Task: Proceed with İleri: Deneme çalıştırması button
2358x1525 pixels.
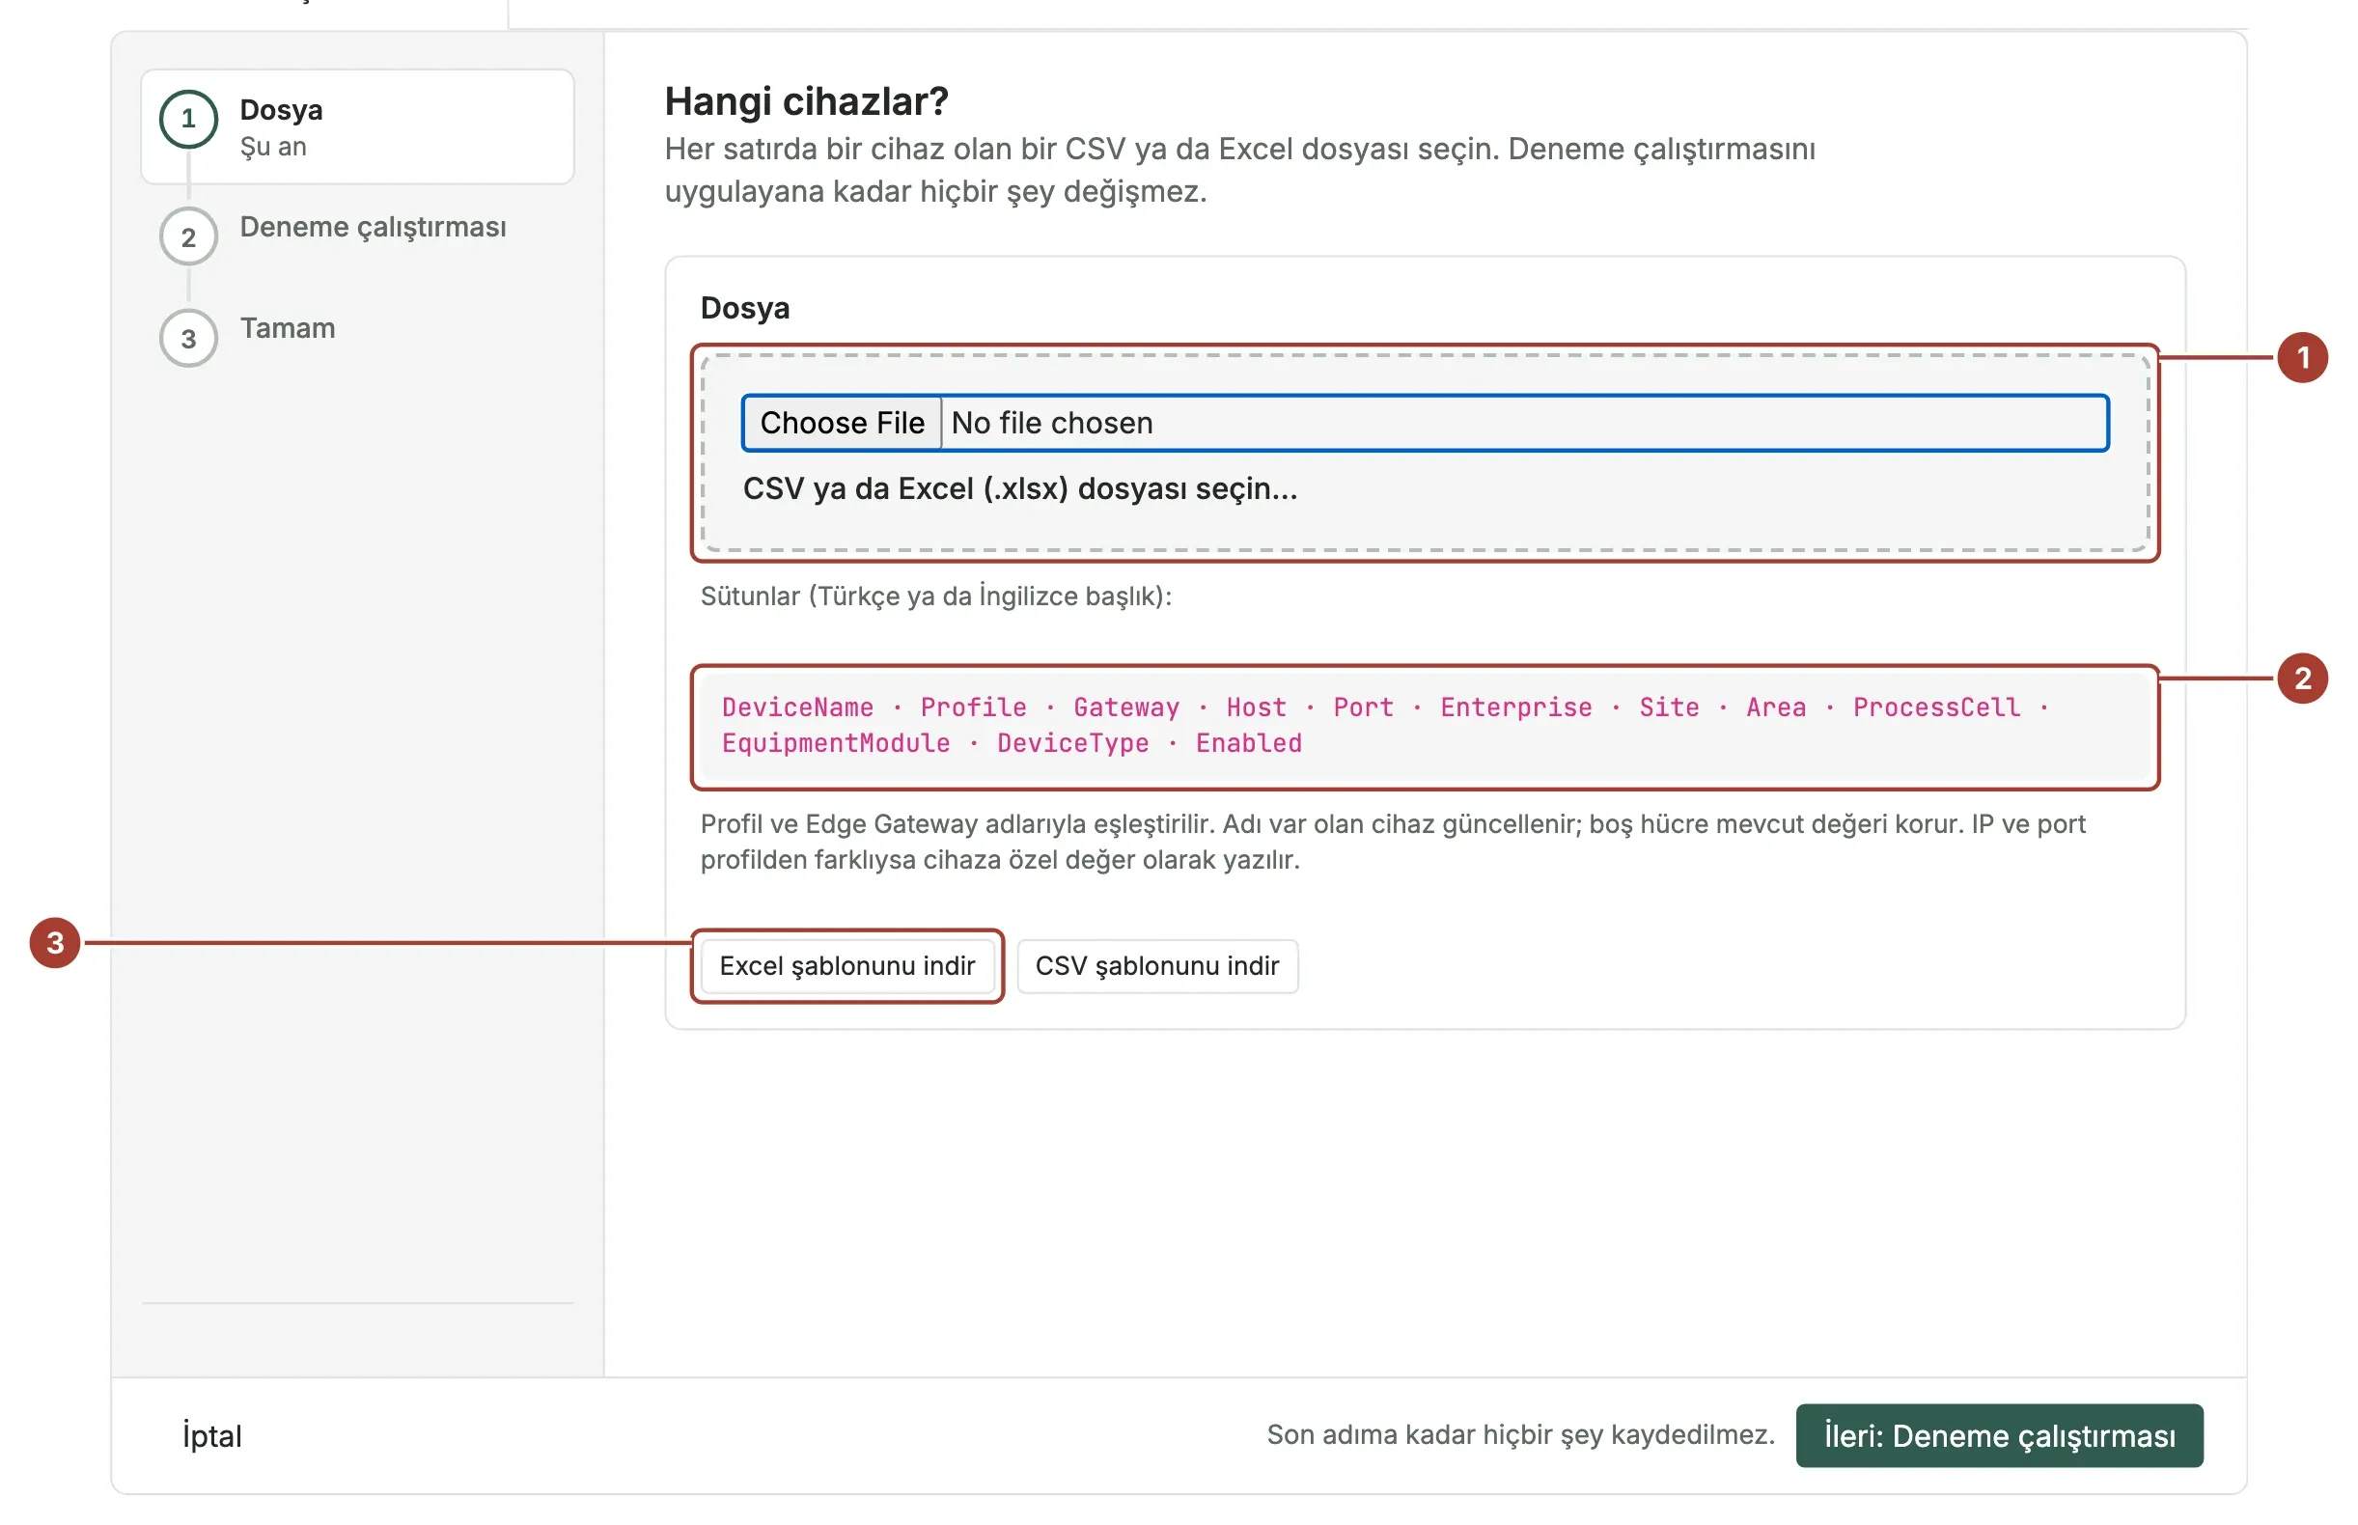Action: point(1998,1435)
